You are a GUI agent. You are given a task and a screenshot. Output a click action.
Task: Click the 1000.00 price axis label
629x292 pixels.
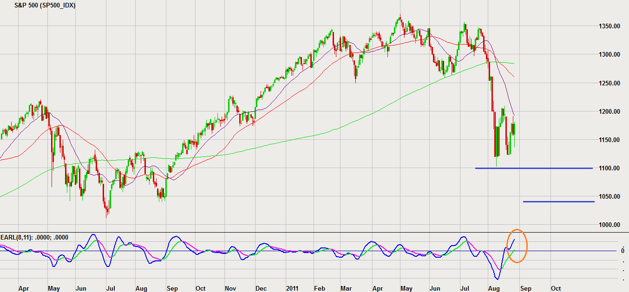click(x=609, y=225)
